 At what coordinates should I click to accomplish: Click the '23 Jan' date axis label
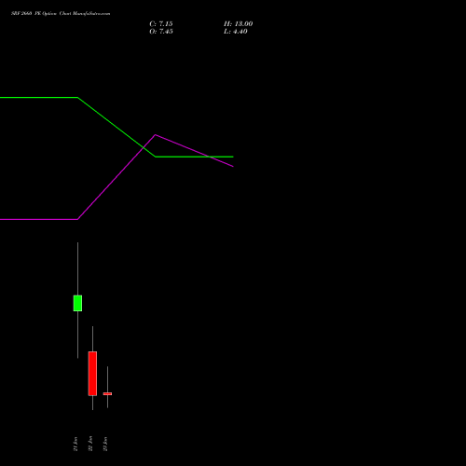105,444
